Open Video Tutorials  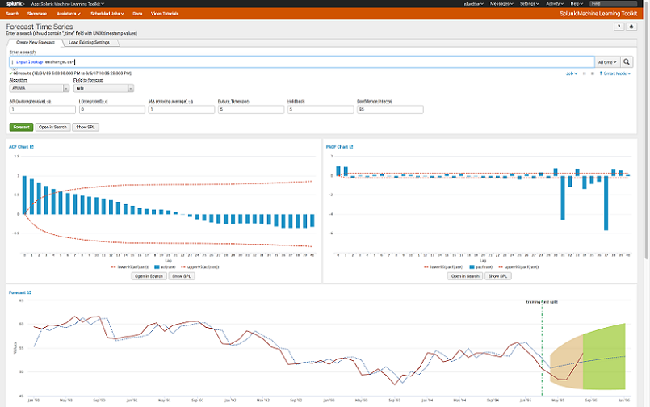click(165, 14)
